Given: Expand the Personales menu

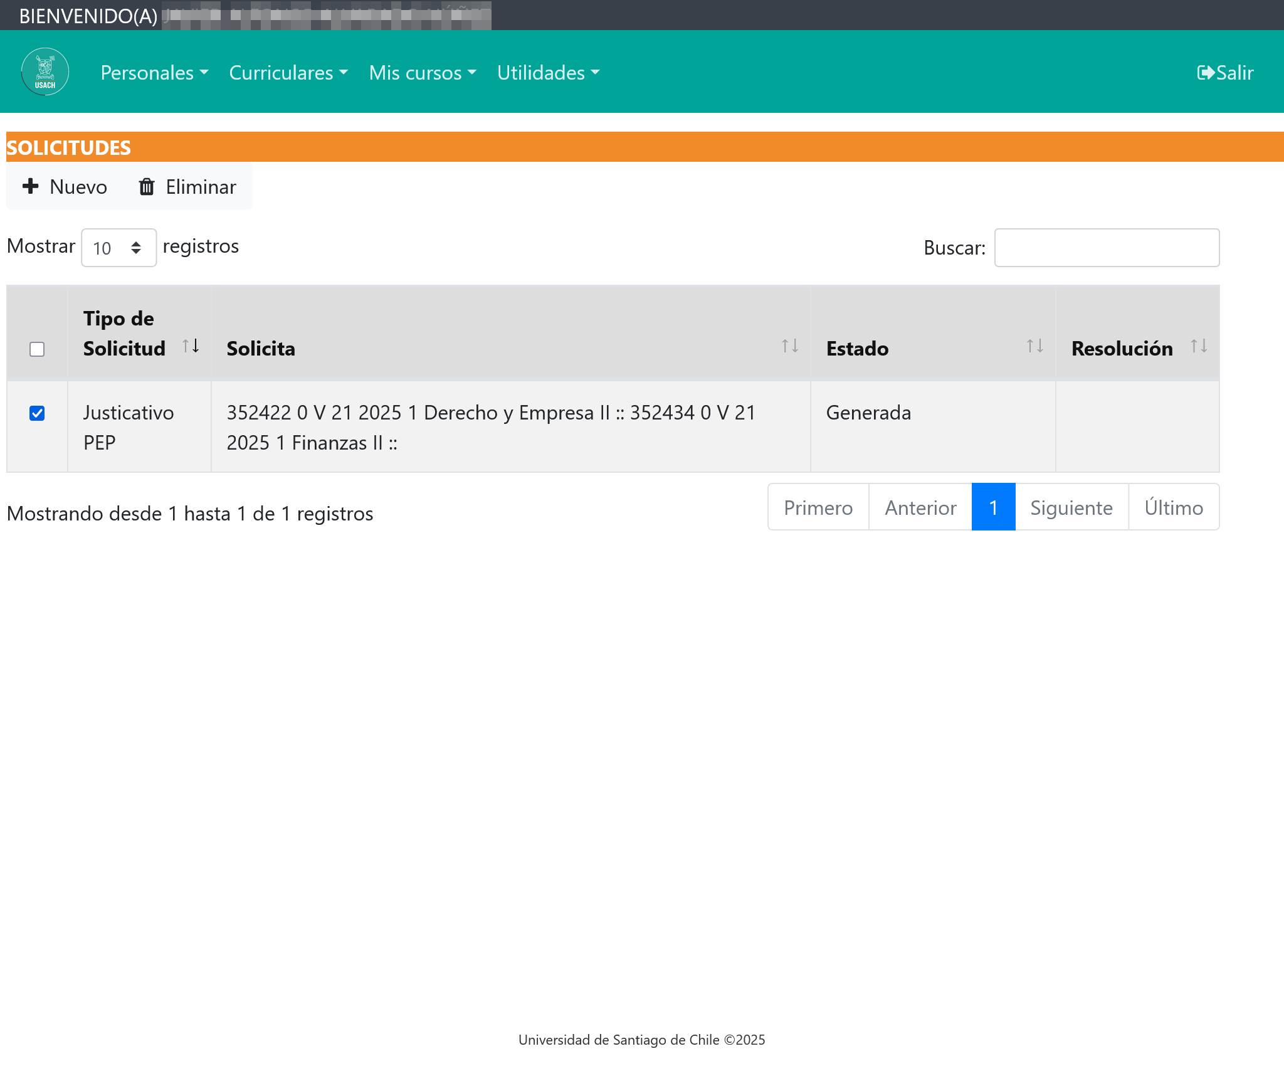Looking at the screenshot, I should [x=154, y=73].
